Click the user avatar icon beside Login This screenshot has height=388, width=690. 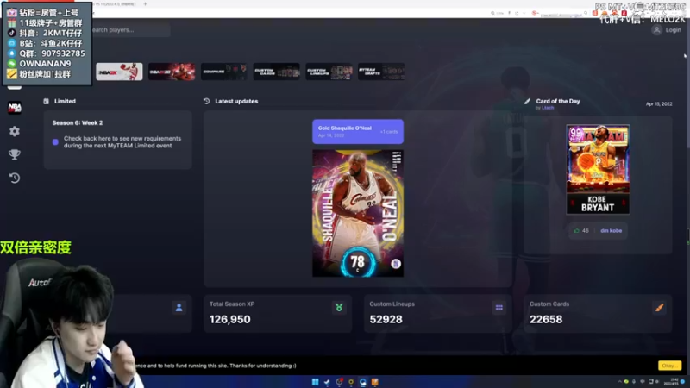tap(656, 30)
